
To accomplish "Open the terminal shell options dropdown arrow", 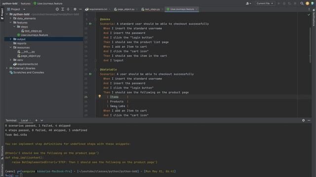I will (x=41, y=120).
